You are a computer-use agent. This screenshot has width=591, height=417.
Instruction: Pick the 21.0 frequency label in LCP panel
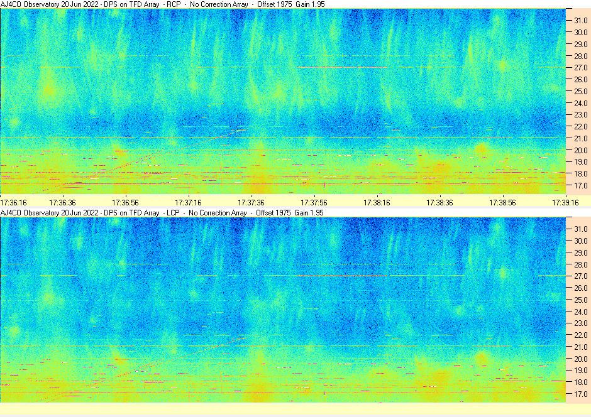(581, 347)
